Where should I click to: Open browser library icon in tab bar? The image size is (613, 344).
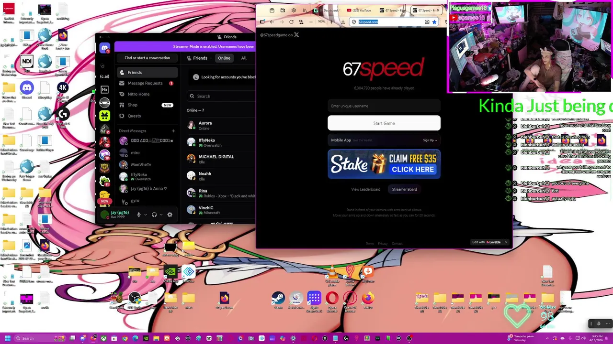(304, 11)
